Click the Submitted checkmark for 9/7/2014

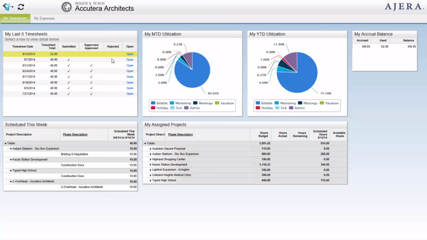68,60
